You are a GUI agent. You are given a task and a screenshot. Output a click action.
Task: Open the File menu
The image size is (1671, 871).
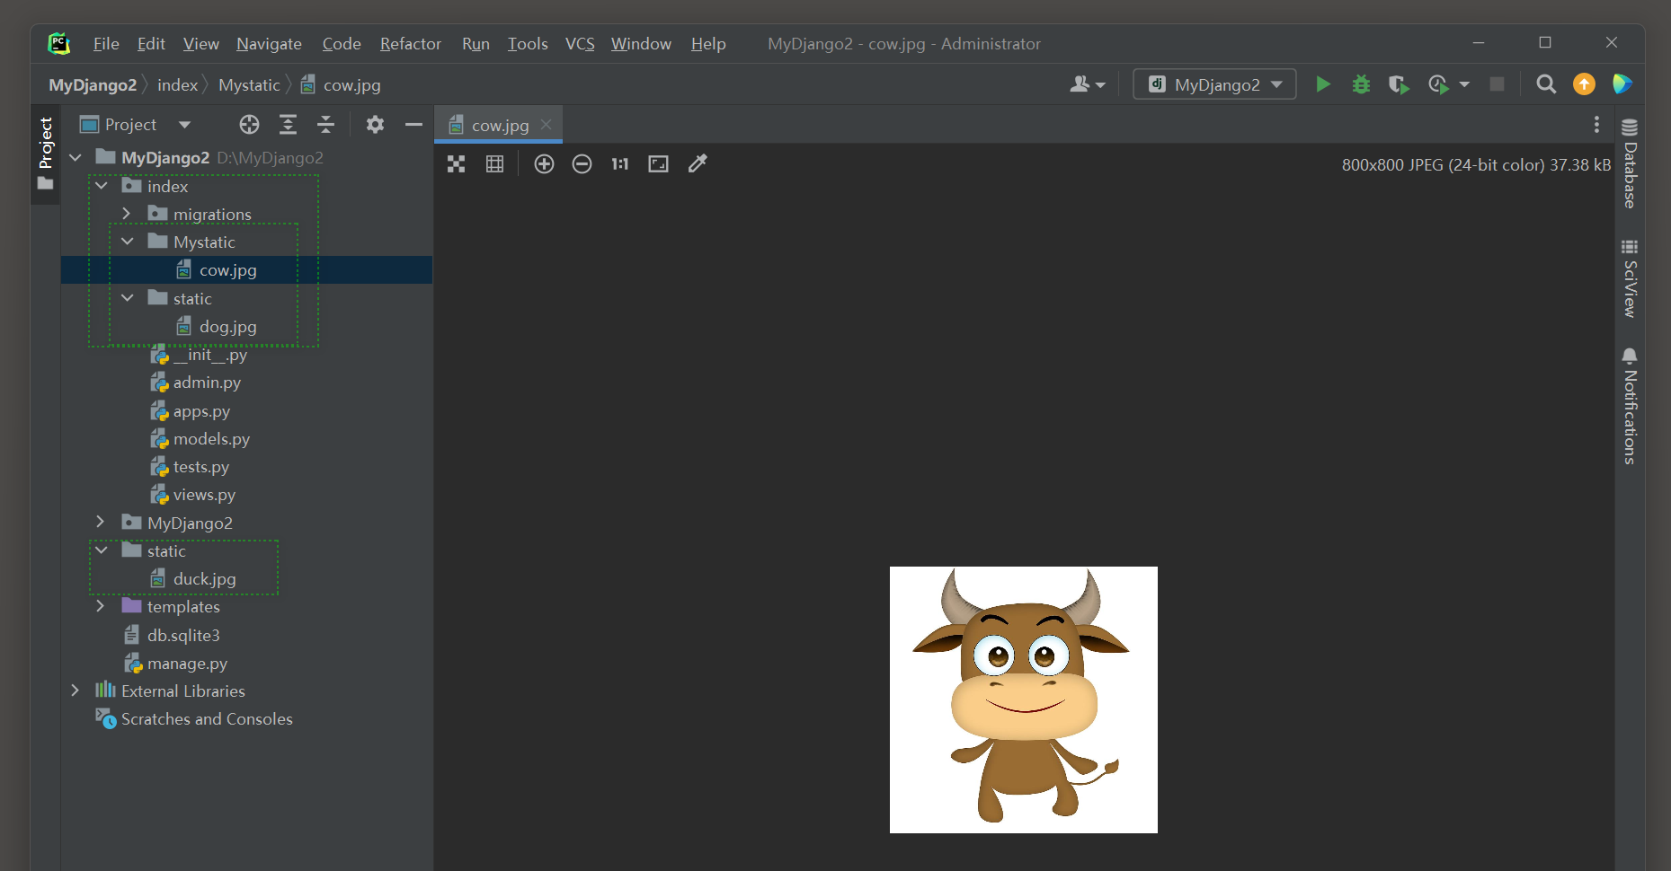pos(106,43)
